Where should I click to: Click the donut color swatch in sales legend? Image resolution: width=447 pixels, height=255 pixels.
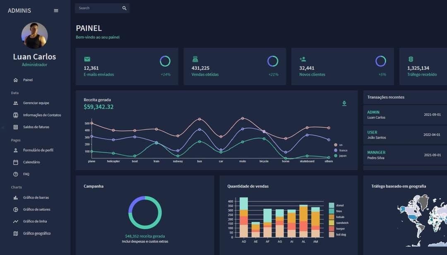(x=331, y=205)
